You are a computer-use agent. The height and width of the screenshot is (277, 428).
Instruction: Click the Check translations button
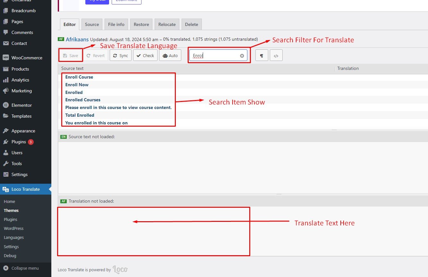pyautogui.click(x=145, y=55)
